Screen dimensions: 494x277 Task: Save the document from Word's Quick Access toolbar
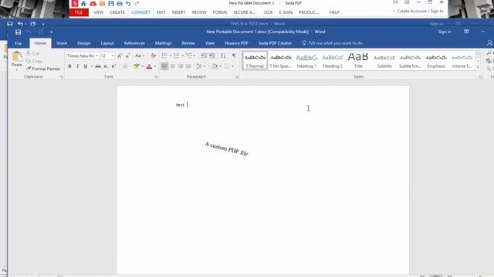(x=18, y=32)
